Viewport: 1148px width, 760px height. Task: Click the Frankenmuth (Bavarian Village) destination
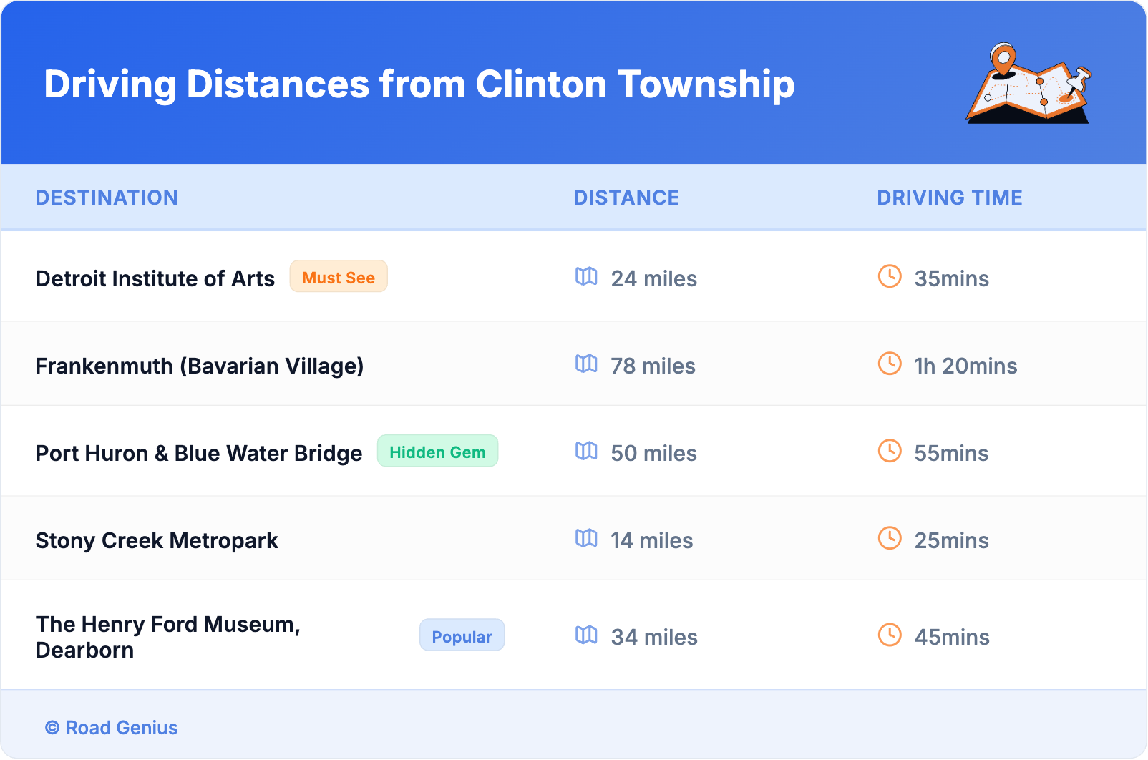tap(200, 366)
